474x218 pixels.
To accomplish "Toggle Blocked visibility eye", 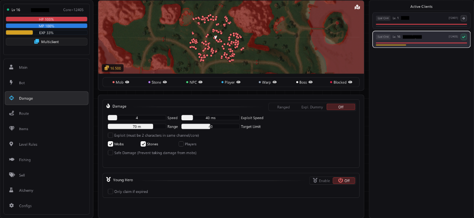I will click(x=350, y=82).
